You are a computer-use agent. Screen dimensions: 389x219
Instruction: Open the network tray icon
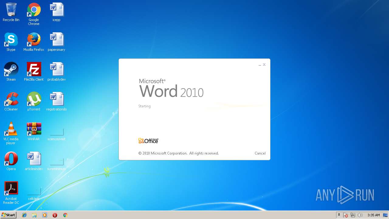(x=353, y=215)
